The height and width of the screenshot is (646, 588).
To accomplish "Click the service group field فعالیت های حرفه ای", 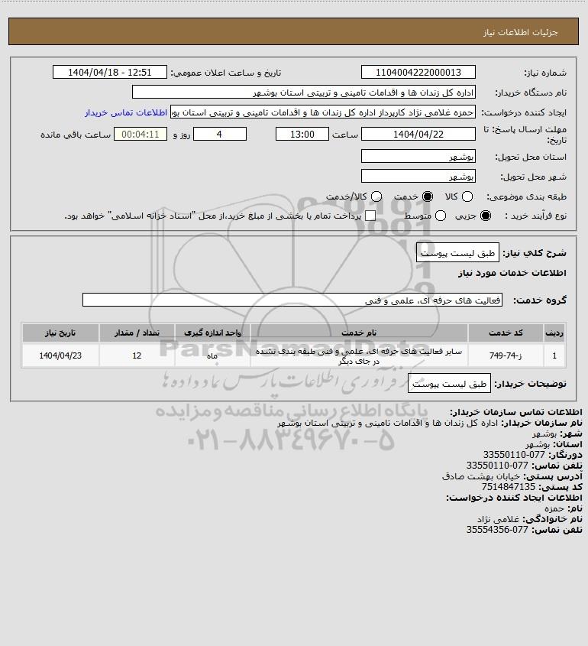I will [x=292, y=300].
